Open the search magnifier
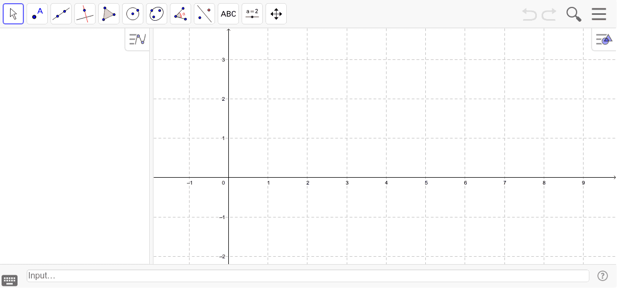 (573, 14)
